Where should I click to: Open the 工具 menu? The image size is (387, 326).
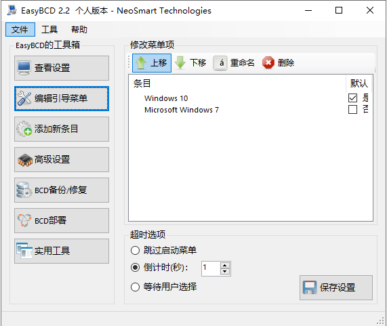pos(49,30)
